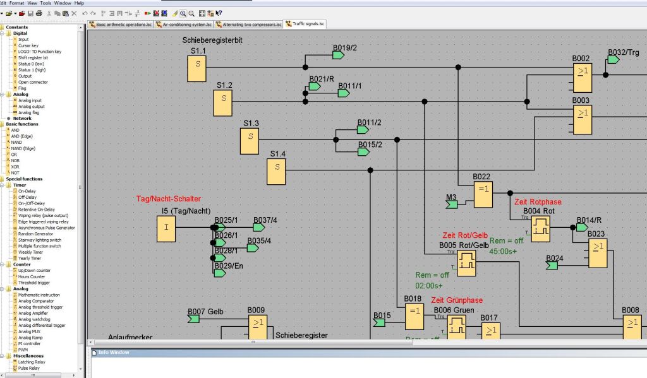This screenshot has height=378, width=647.
Task: Open the Window menu
Action: [63, 3]
